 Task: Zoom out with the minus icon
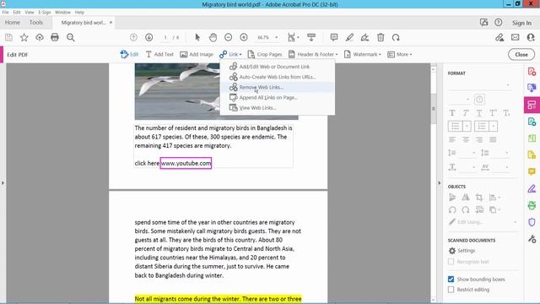click(229, 37)
